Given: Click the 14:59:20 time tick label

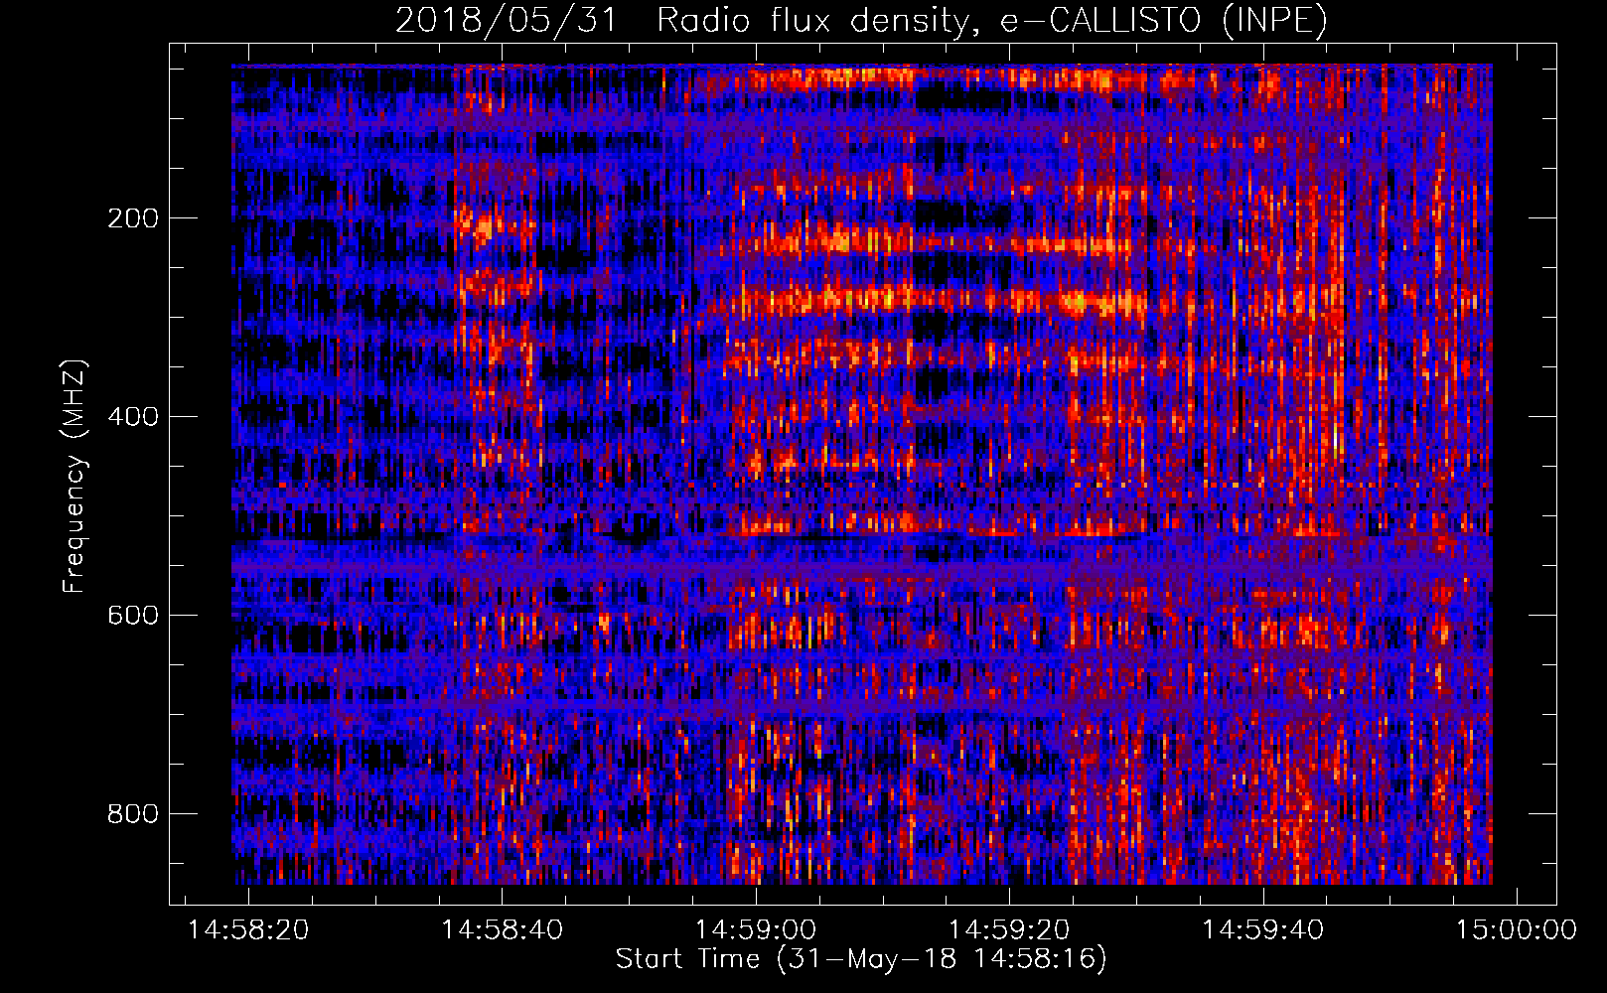Looking at the screenshot, I should (1010, 929).
